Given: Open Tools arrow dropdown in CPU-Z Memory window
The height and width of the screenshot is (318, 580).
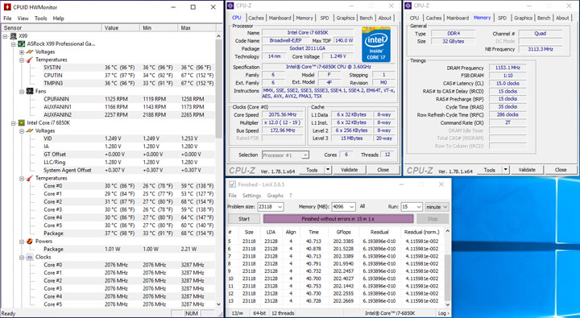Looking at the screenshot, I should [x=506, y=170].
